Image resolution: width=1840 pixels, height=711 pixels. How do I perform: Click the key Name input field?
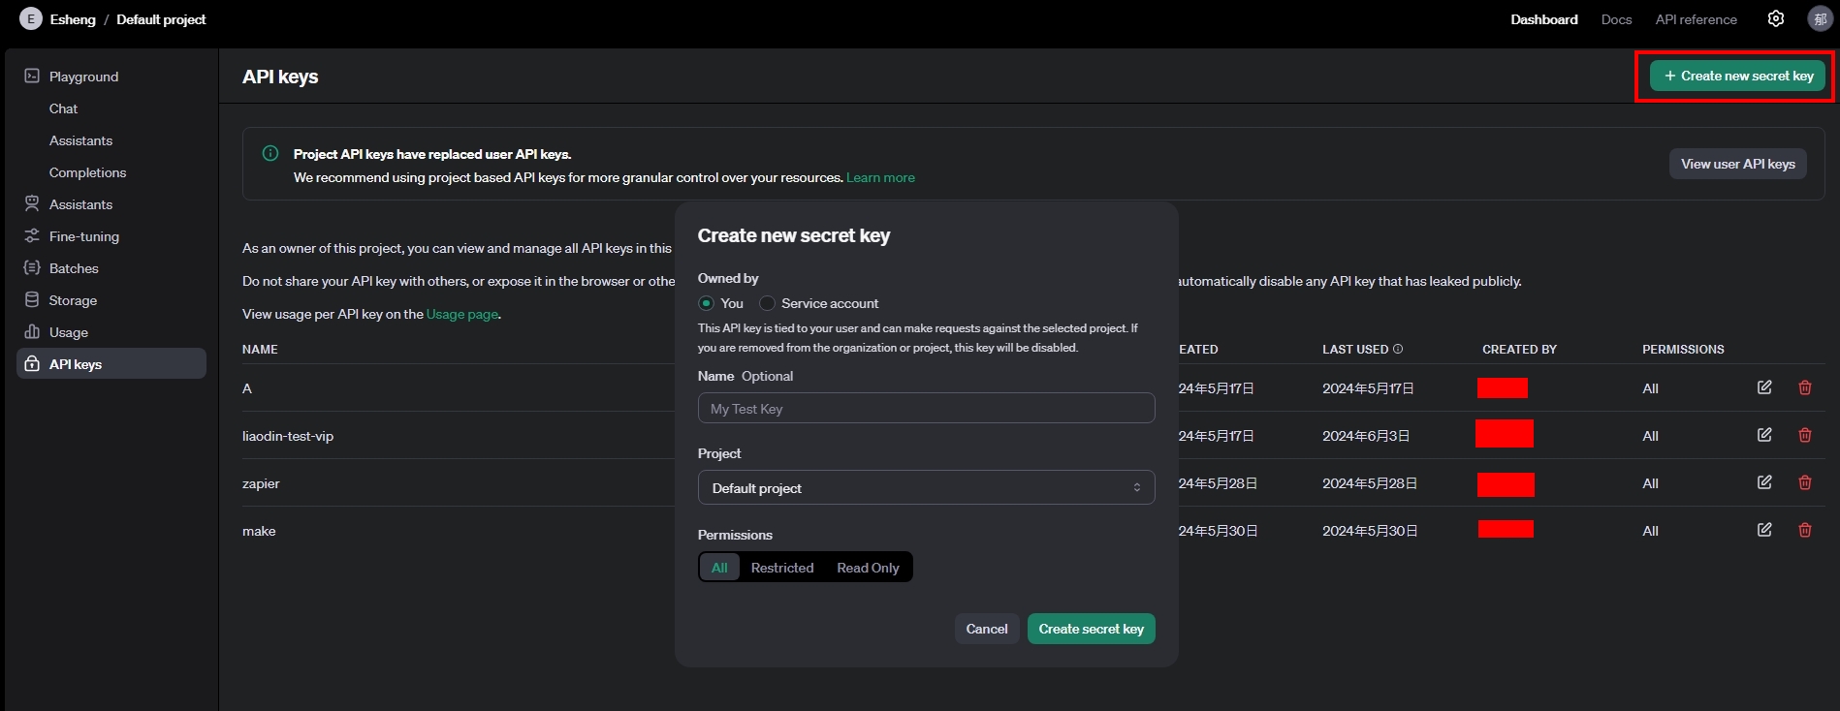pos(926,409)
